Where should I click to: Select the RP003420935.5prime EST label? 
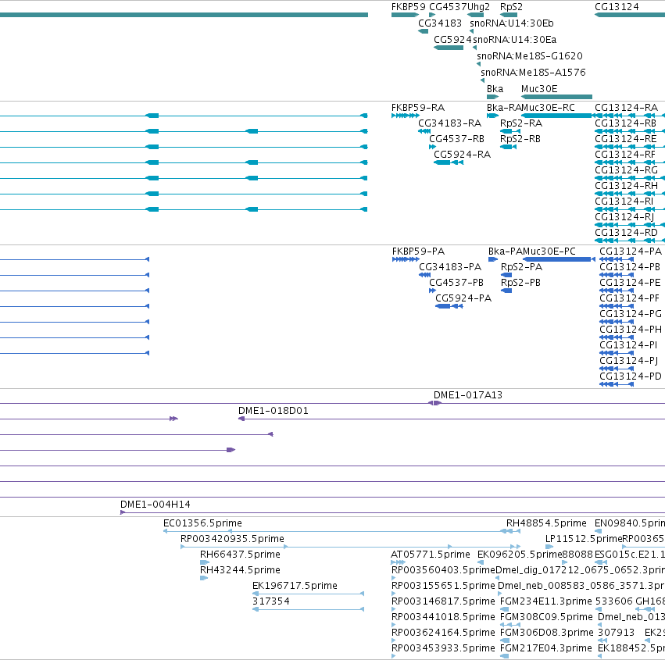(x=232, y=539)
